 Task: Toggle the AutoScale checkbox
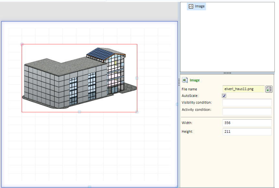(x=224, y=96)
